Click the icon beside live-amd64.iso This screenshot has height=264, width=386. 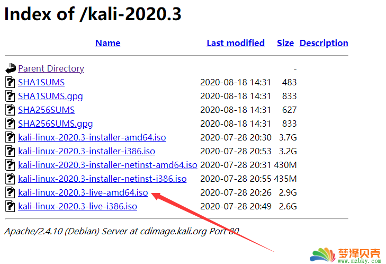click(x=10, y=193)
